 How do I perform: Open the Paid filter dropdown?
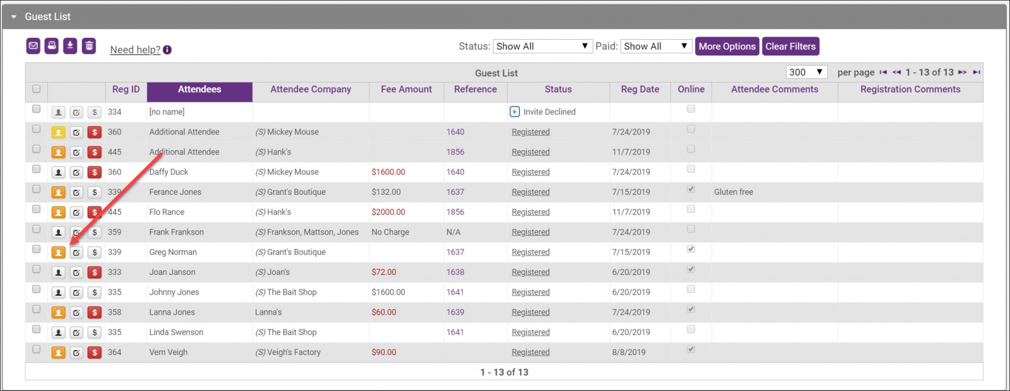pyautogui.click(x=656, y=46)
